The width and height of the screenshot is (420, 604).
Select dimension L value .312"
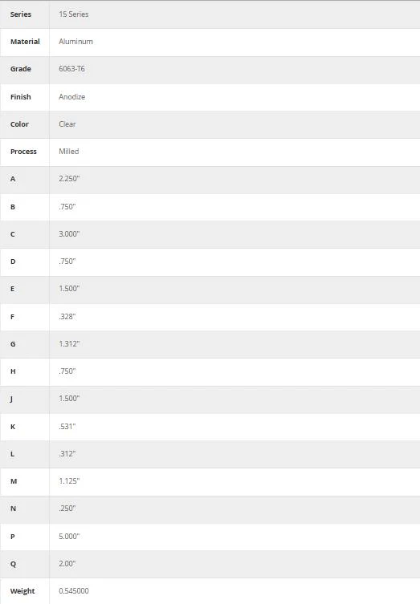point(67,454)
